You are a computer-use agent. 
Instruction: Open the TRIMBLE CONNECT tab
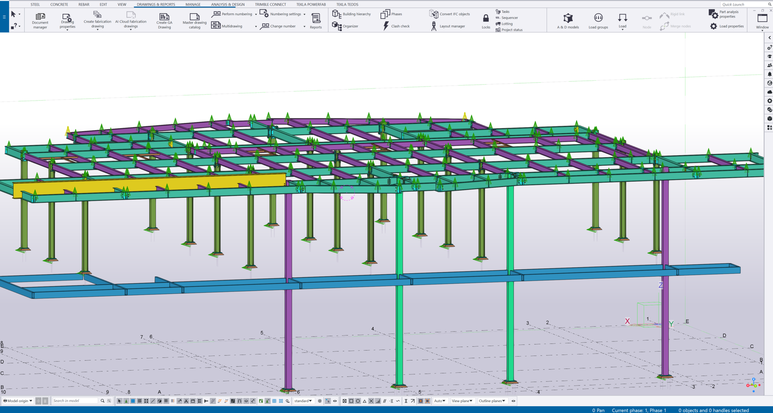click(x=271, y=4)
